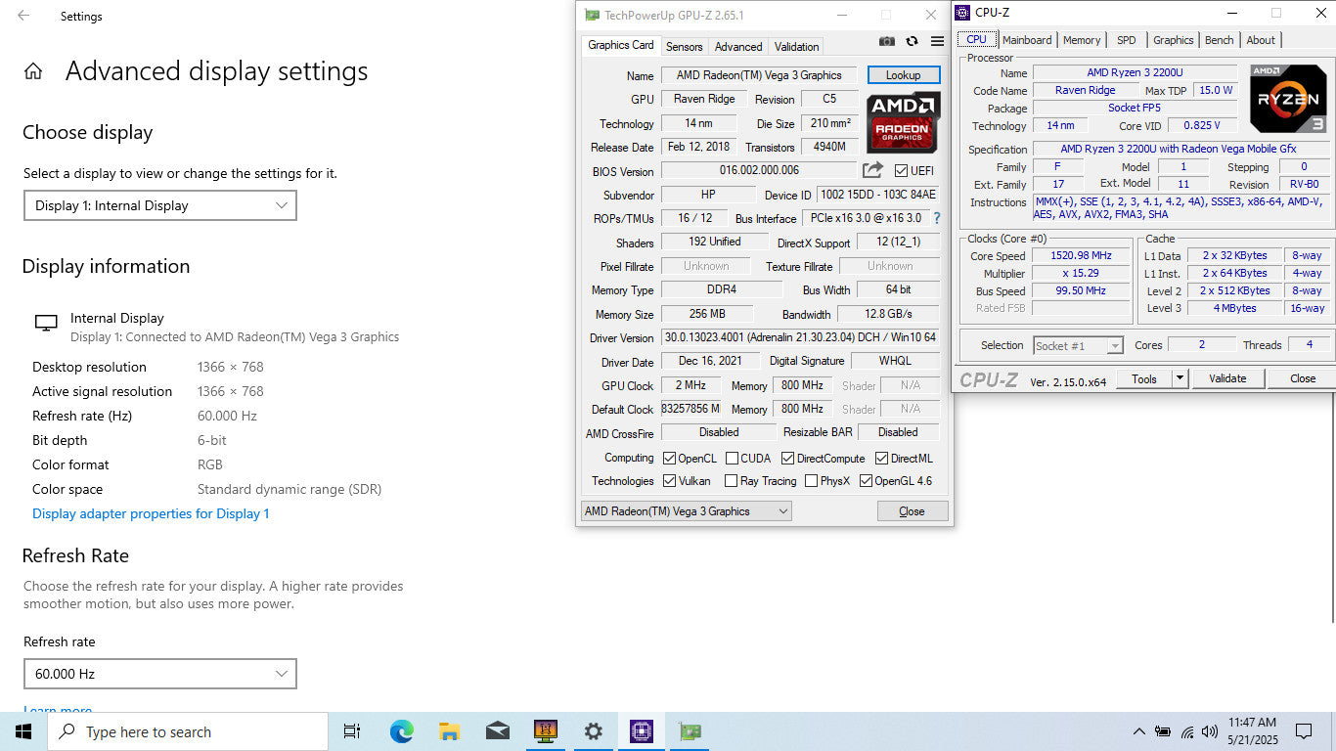The image size is (1336, 751).
Task: Click the Bus Interface question mark icon
Action: click(x=936, y=218)
